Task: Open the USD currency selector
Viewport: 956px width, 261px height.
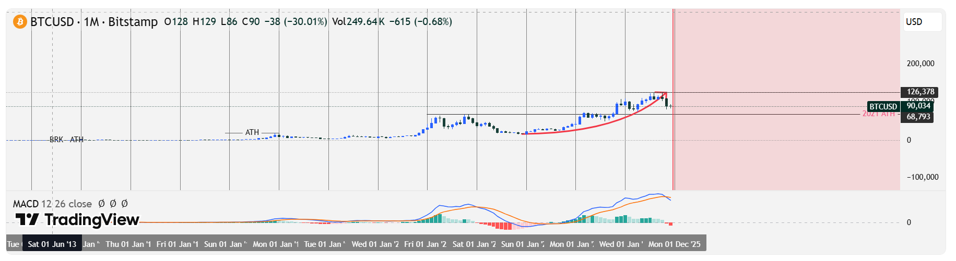Action: click(x=922, y=22)
